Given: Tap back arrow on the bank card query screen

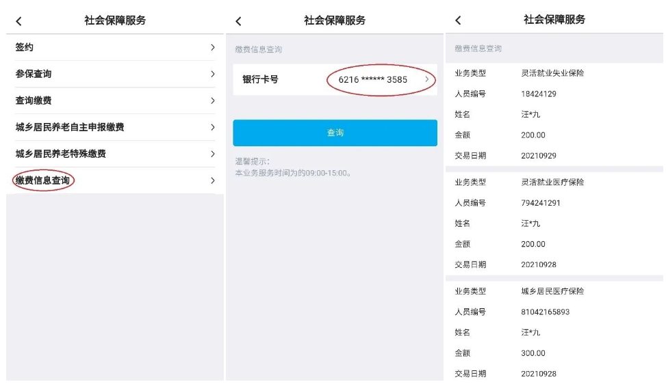Looking at the screenshot, I should pyautogui.click(x=238, y=21).
